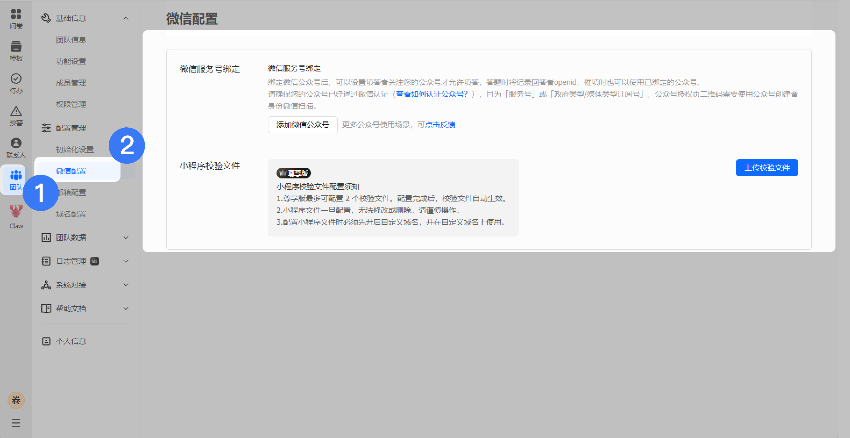Open 团队信息 menu item

click(x=71, y=40)
